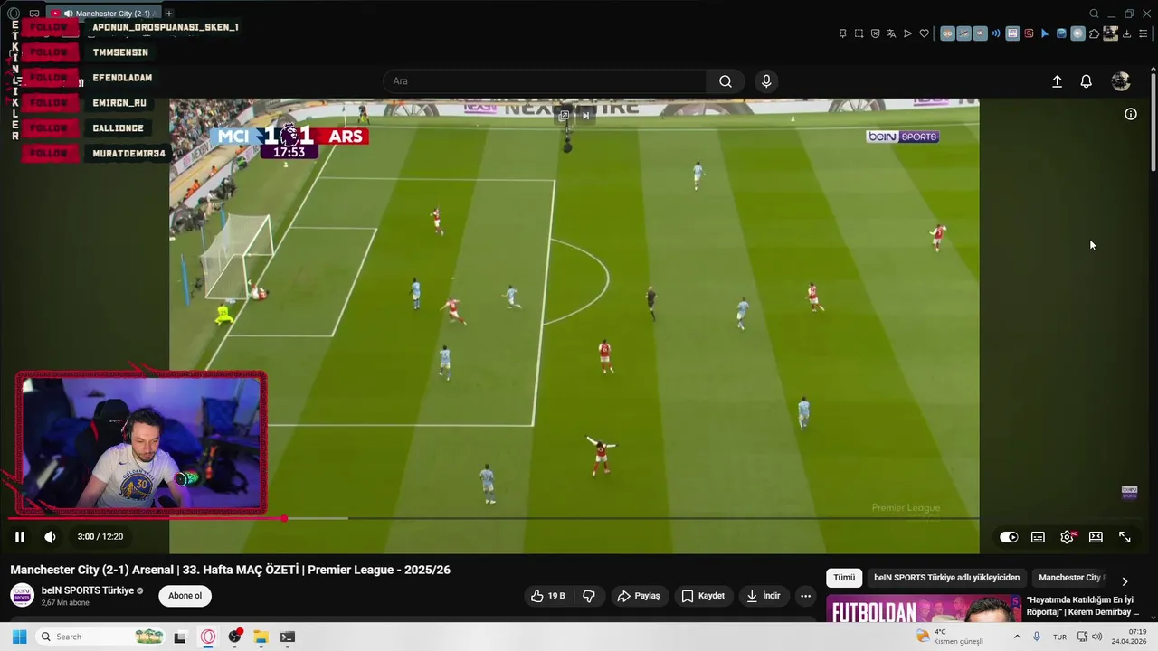Toggle the ad blocker shield icon
This screenshot has width=1158, height=651.
click(x=875, y=33)
